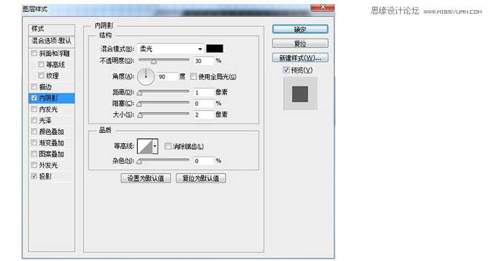Uncheck the 内阴影 checkbox
This screenshot has width=489, height=261.
click(x=34, y=98)
